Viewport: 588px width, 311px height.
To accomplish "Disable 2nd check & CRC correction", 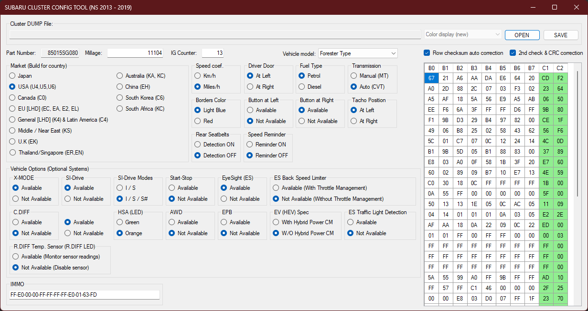I will point(513,53).
